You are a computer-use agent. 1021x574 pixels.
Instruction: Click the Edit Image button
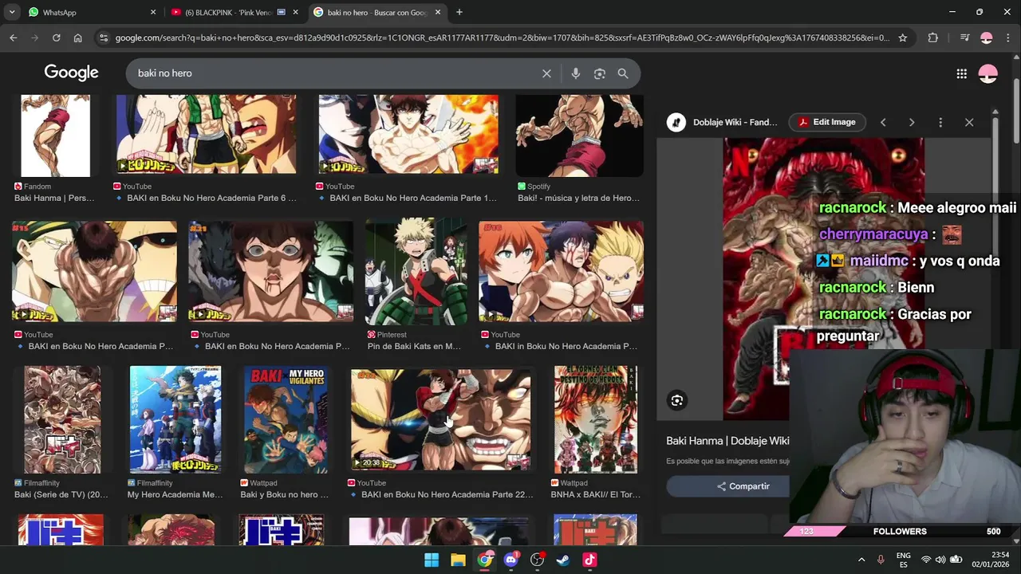pos(826,122)
